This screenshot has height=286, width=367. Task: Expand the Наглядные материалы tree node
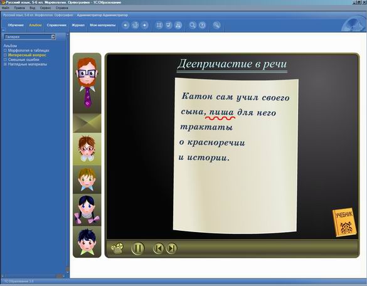tap(5, 64)
